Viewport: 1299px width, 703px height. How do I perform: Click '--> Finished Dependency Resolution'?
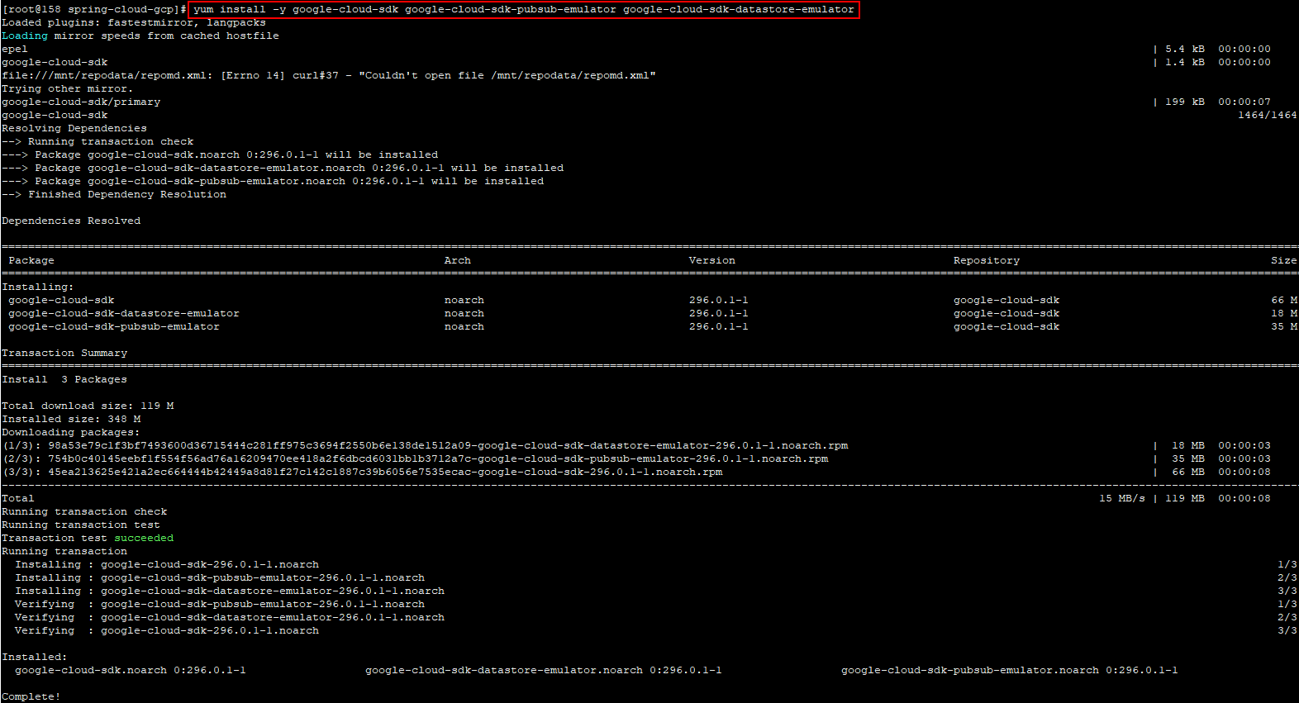pos(114,195)
